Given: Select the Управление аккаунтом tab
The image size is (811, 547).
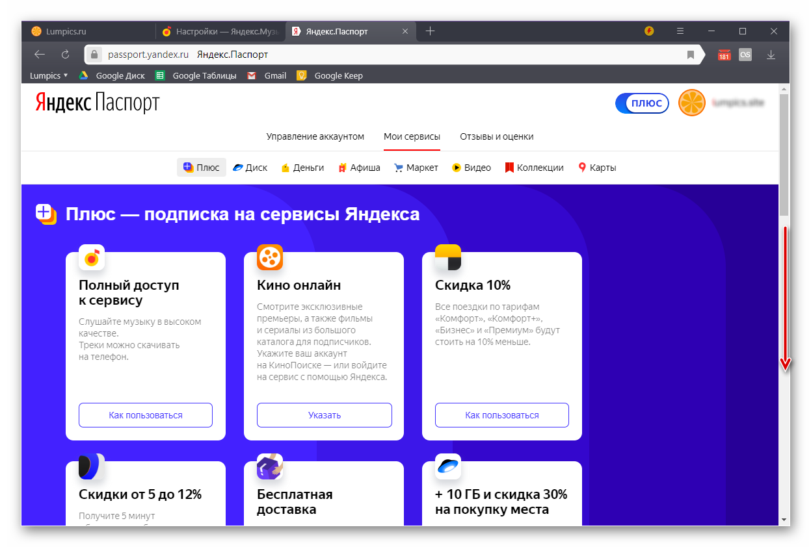Looking at the screenshot, I should tap(315, 136).
